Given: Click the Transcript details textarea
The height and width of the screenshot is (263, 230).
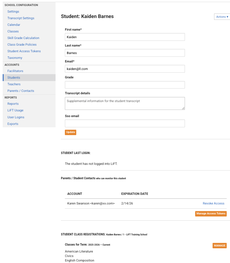Looking at the screenshot, I should 125,103.
